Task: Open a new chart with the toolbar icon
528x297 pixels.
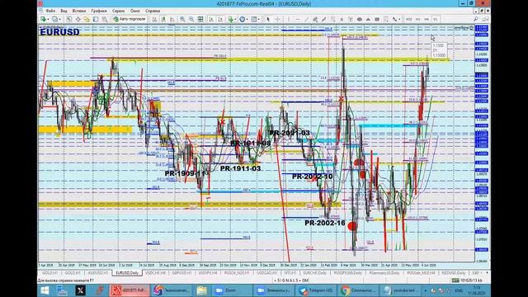Action: (43, 19)
